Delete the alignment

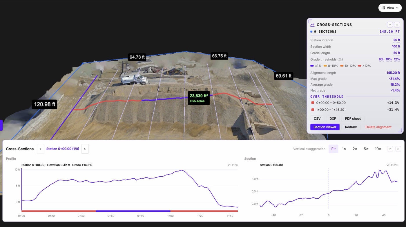click(x=378, y=127)
